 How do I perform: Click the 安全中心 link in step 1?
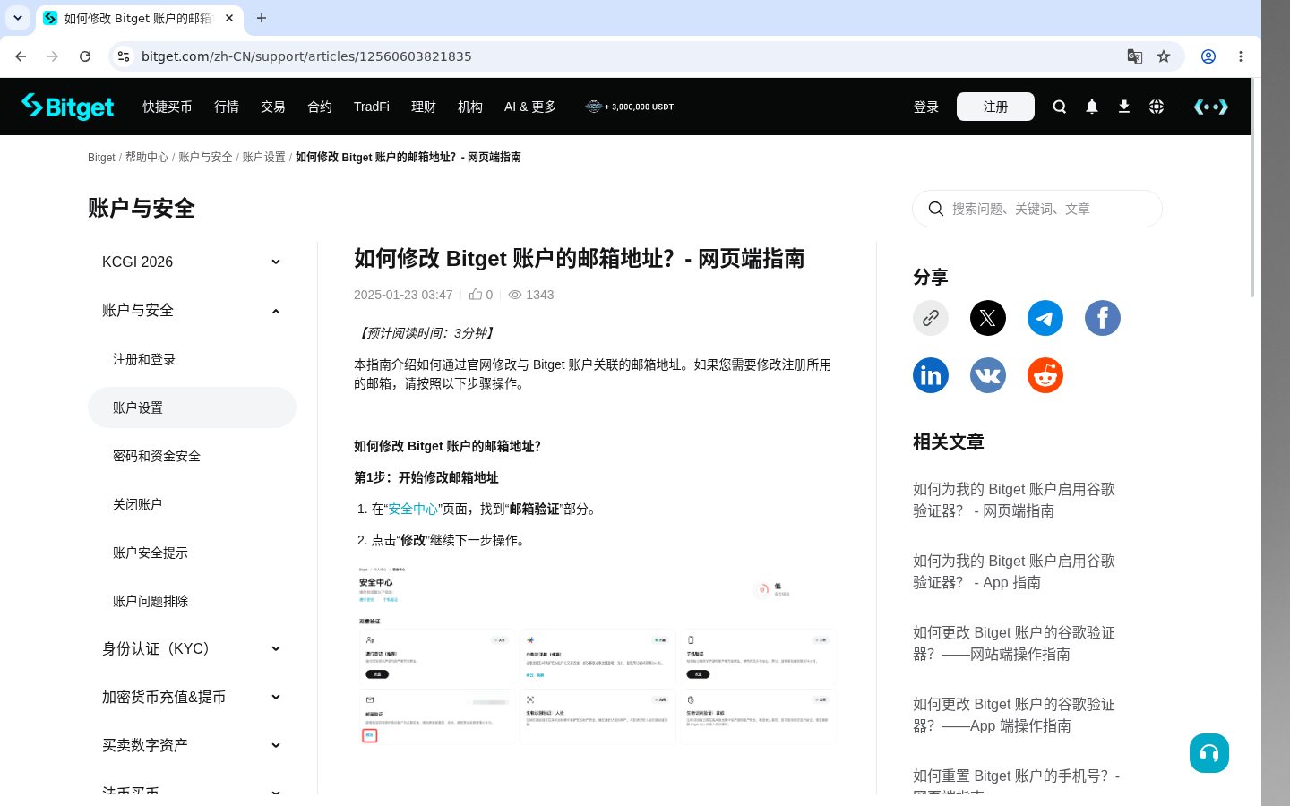(413, 509)
